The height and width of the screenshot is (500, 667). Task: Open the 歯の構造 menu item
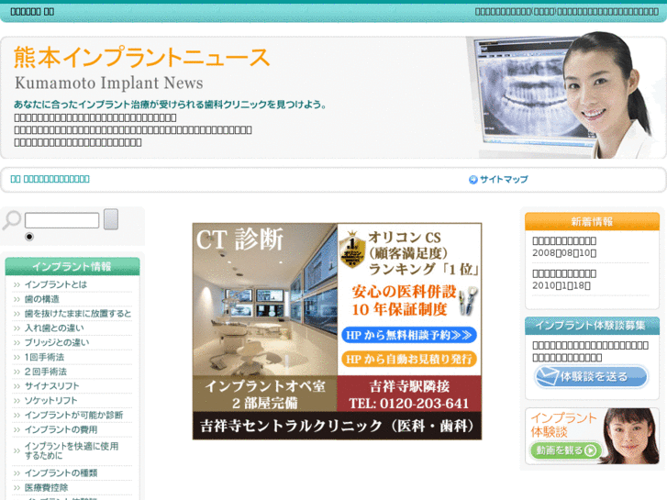pos(42,299)
